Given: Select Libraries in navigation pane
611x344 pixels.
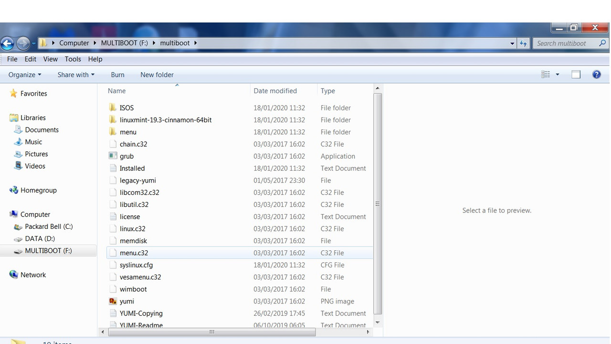Looking at the screenshot, I should (33, 118).
